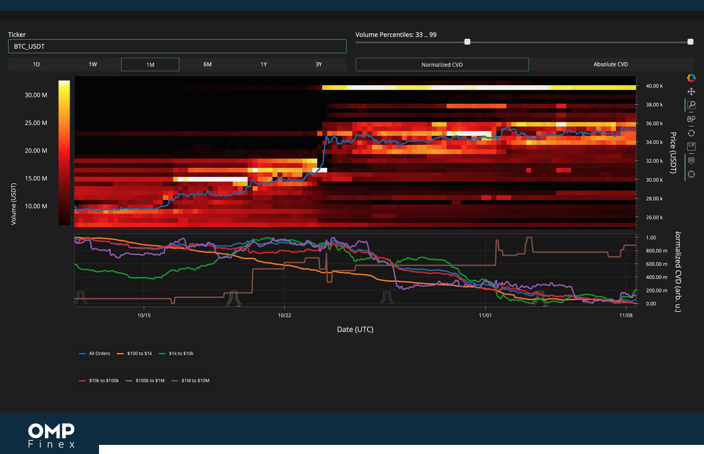704x454 pixels.
Task: Click the OMP Finex logo
Action: pos(51,436)
